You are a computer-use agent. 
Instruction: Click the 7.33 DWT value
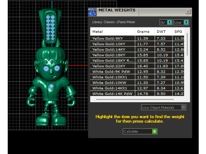pyautogui.click(x=161, y=38)
